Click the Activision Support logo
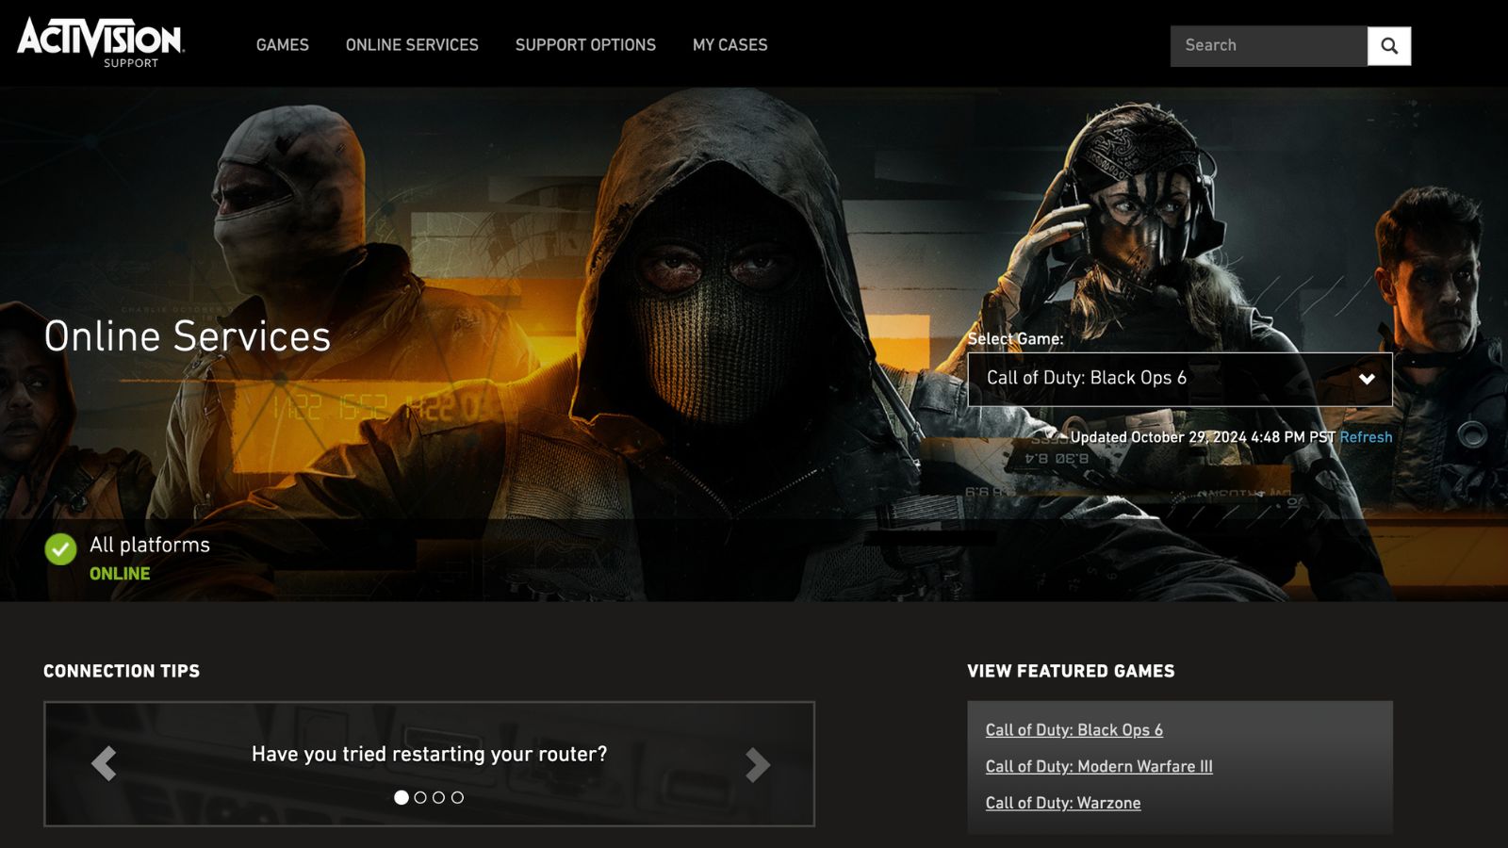Screen dimensions: 1508x848 (x=101, y=43)
